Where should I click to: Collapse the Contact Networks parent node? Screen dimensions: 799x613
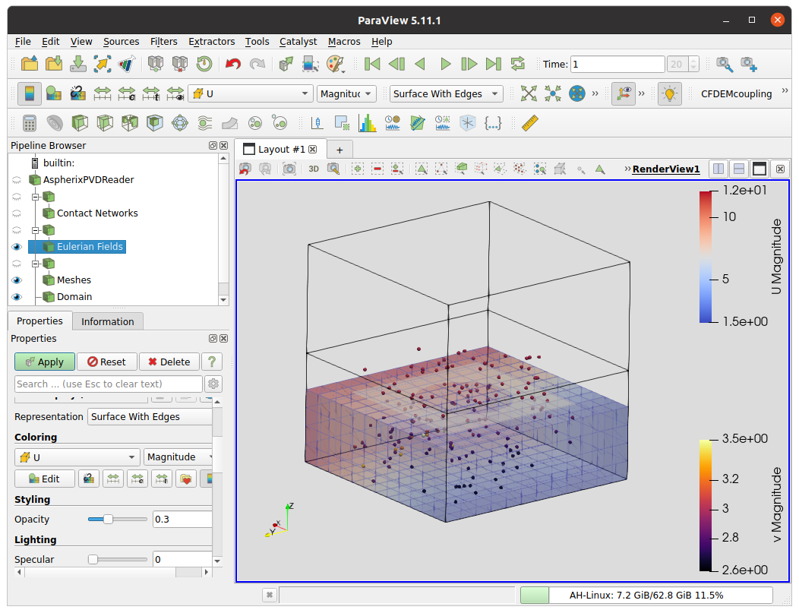click(x=35, y=197)
